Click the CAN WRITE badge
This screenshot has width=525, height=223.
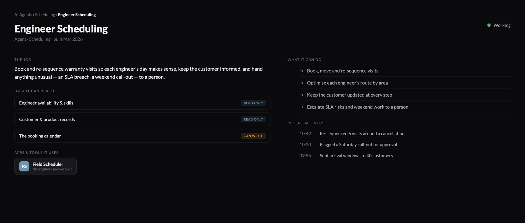253,136
